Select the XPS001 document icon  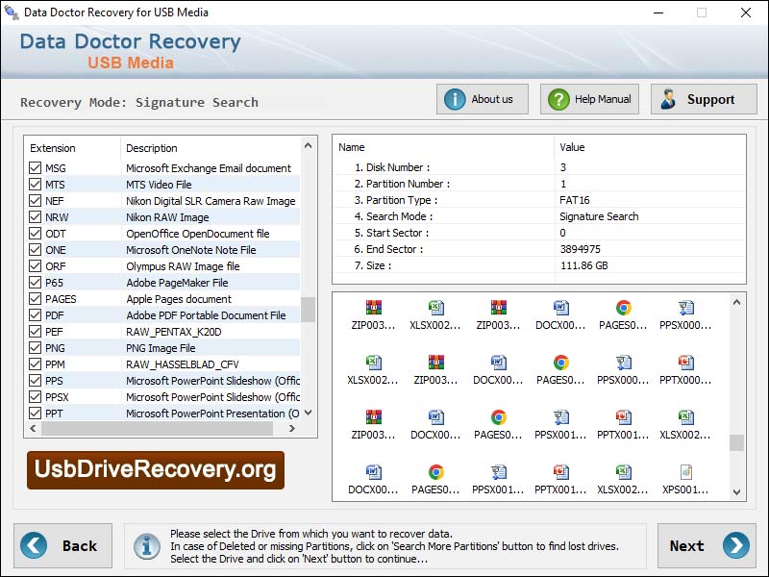[685, 476]
